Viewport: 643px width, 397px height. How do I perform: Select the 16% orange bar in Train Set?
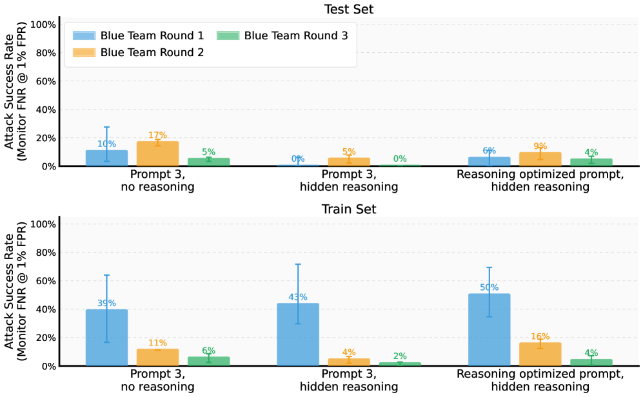tap(540, 354)
